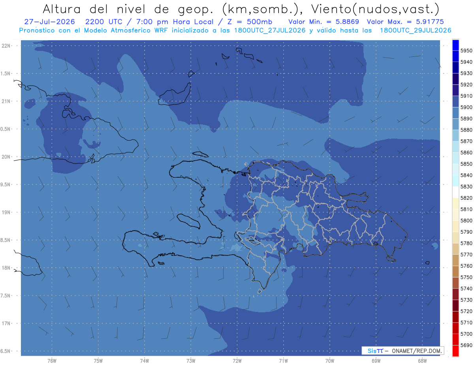The height and width of the screenshot is (366, 474).
Task: Click the 5740 colorbar value
Action: click(466, 289)
